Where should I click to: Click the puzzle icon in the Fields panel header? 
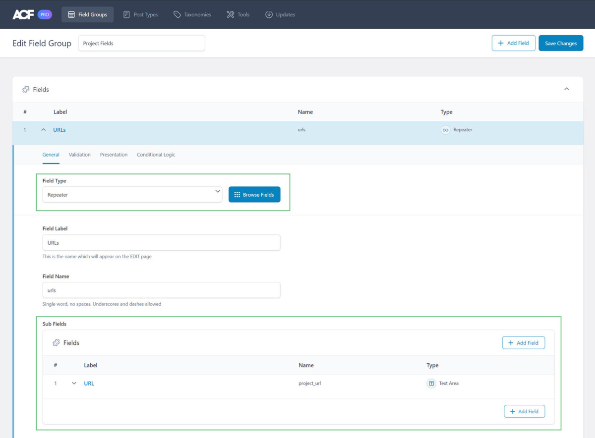pyautogui.click(x=25, y=89)
